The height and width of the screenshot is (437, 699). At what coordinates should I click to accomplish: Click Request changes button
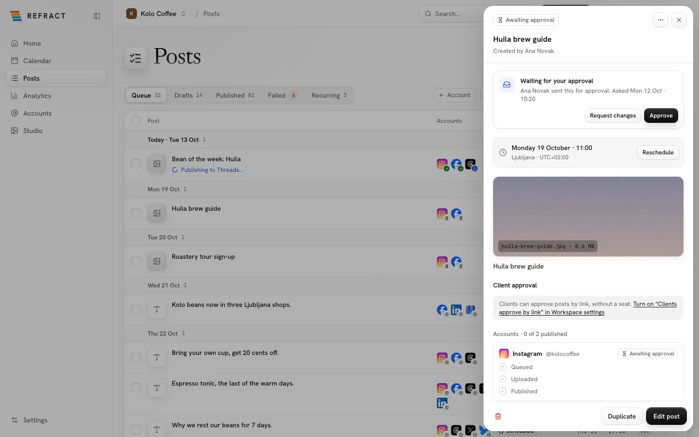pos(613,116)
